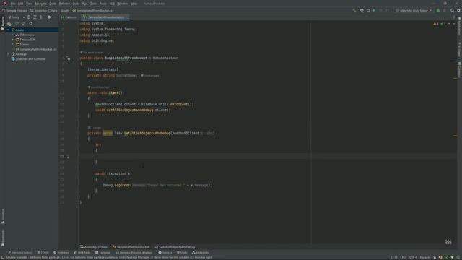Click SampleGetallFromBucket in bottom breadcrumb bar

coord(131,247)
